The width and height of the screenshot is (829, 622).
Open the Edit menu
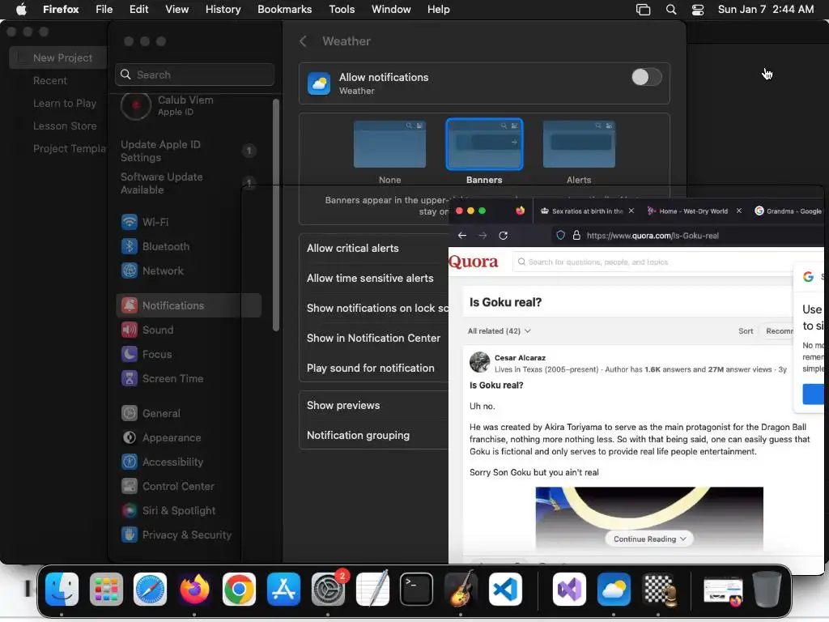[x=139, y=10]
